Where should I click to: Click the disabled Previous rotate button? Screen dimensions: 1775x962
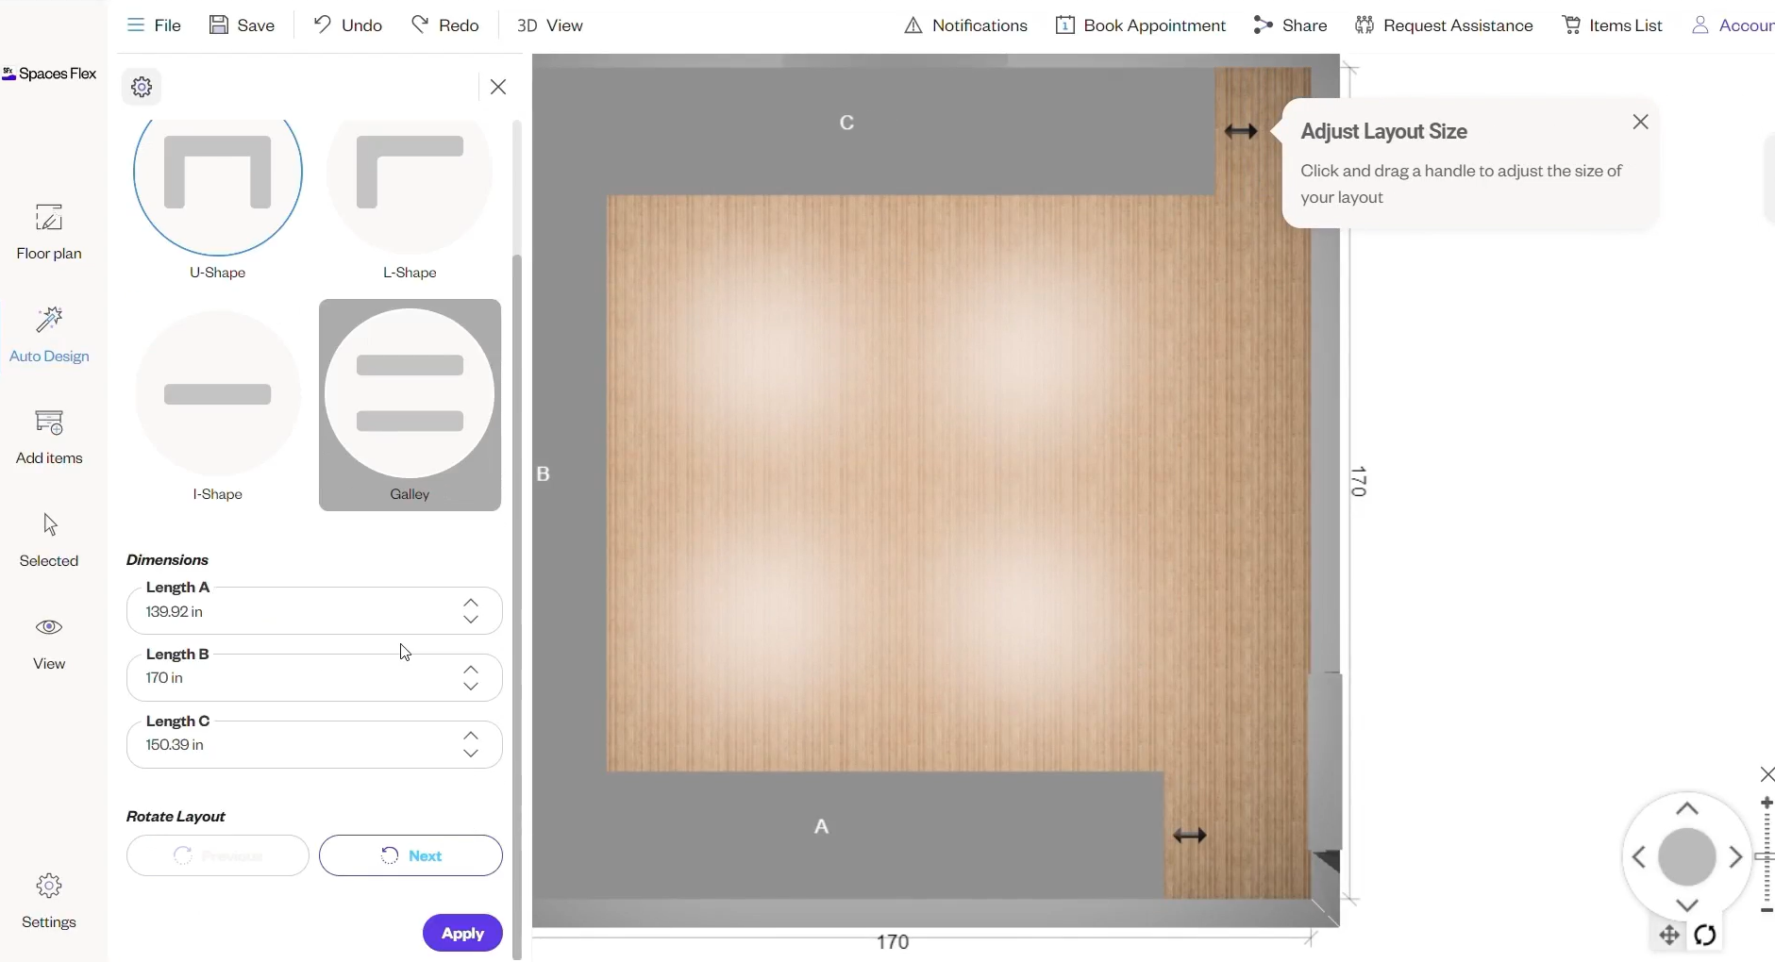218,855
